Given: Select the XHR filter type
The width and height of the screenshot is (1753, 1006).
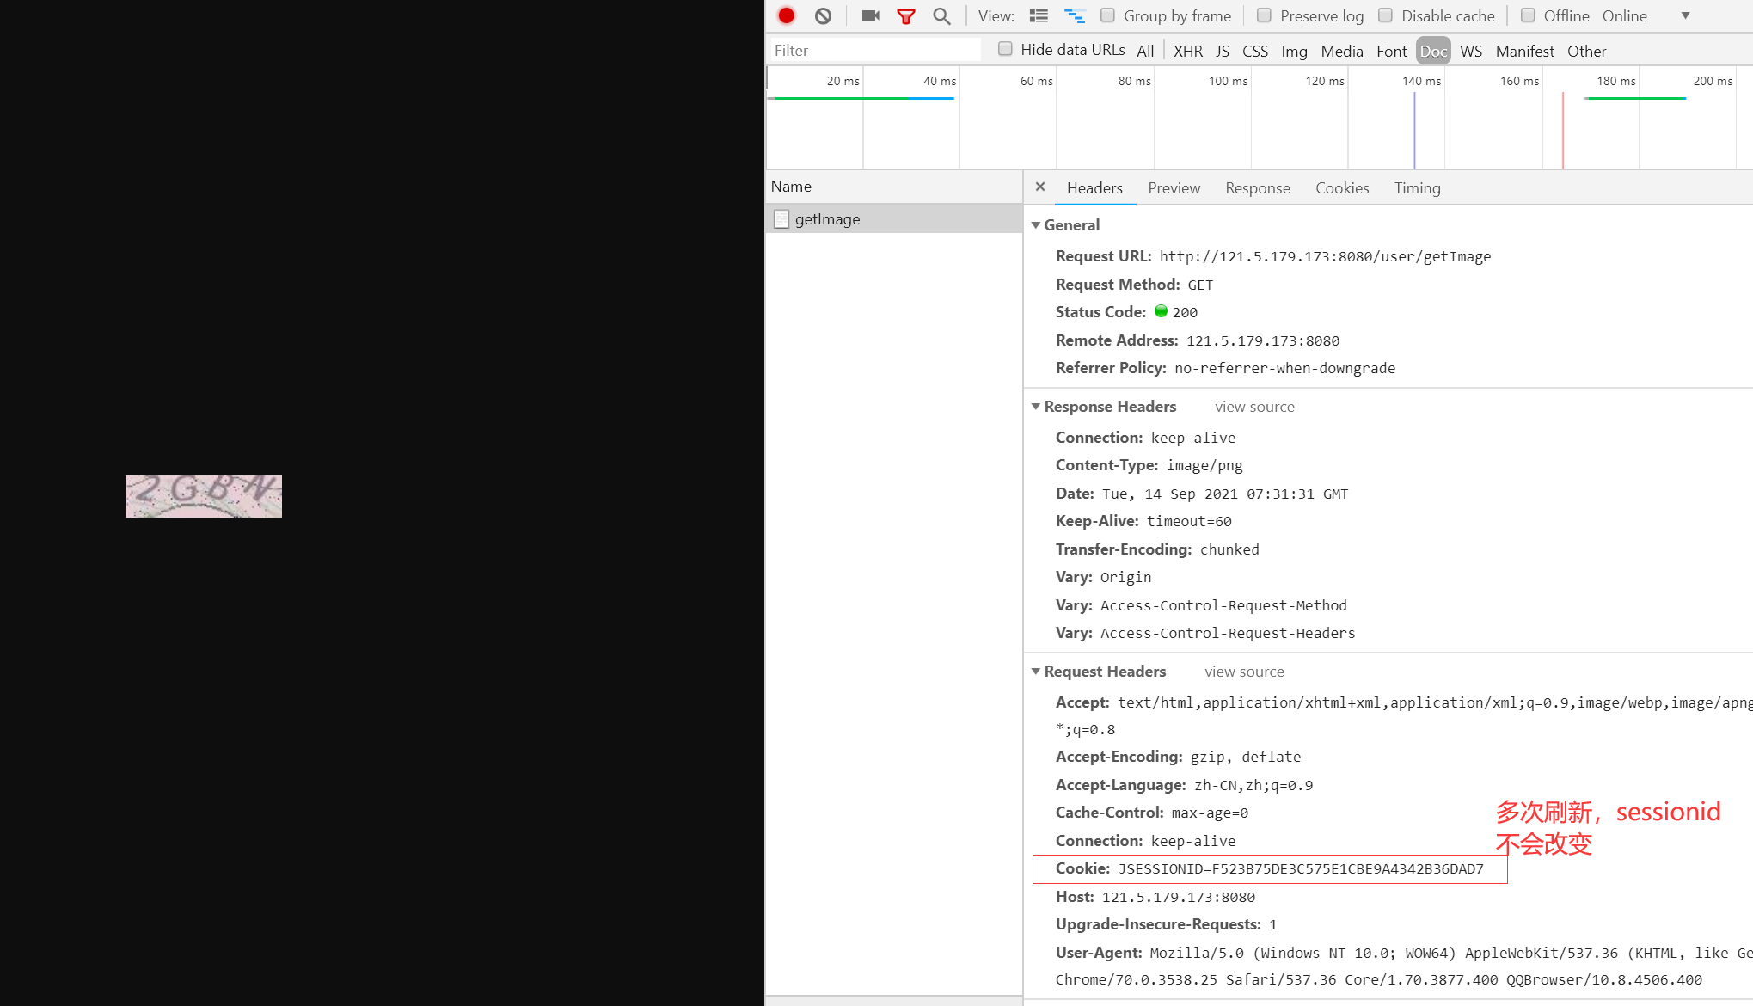Looking at the screenshot, I should tap(1187, 51).
